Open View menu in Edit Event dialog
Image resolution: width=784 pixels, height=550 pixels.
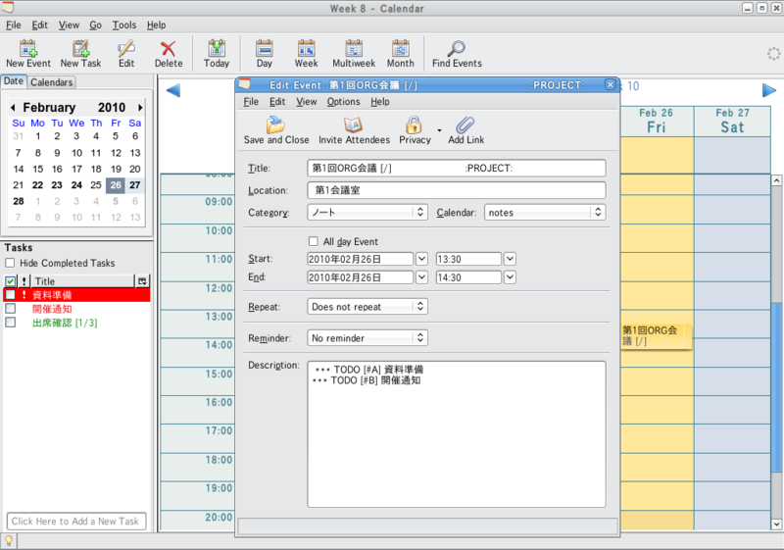click(307, 102)
